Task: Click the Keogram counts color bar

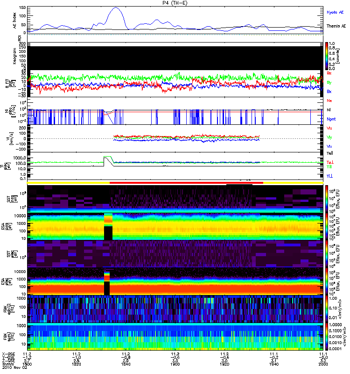Action: pyautogui.click(x=327, y=56)
